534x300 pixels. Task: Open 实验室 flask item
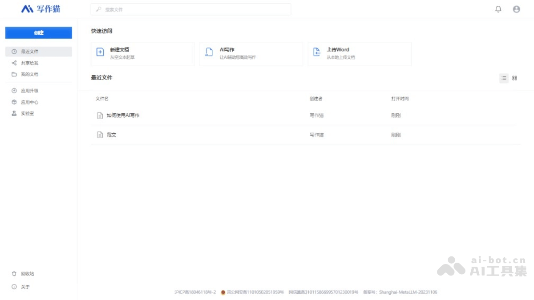coord(27,113)
